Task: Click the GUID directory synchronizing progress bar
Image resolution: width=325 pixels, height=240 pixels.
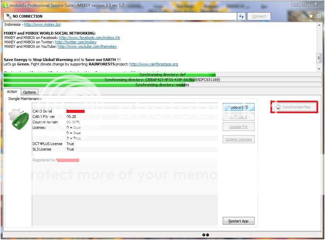Action: [162, 80]
